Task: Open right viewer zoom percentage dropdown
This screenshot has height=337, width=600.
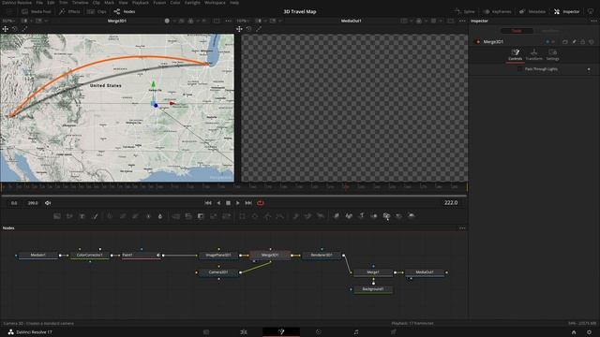Action: click(244, 21)
